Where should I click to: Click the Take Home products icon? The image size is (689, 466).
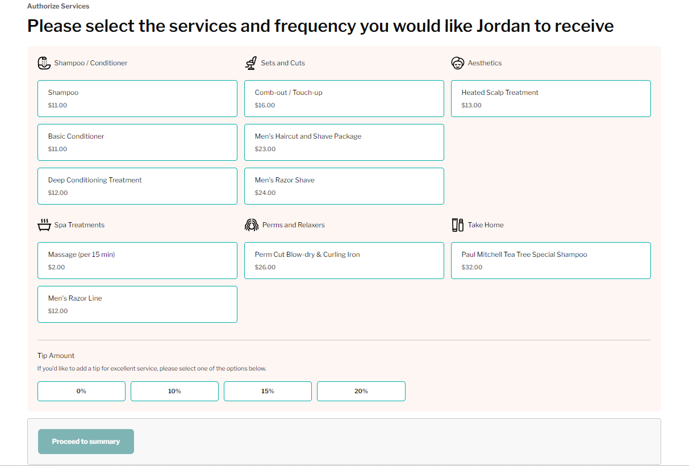click(x=458, y=225)
